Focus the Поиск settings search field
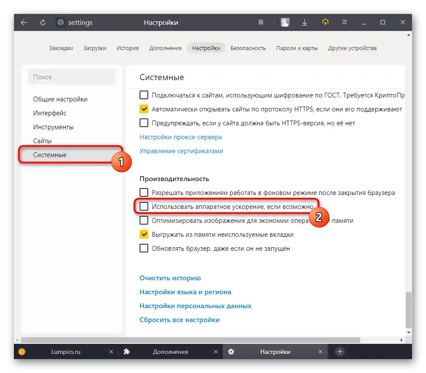 tap(72, 77)
